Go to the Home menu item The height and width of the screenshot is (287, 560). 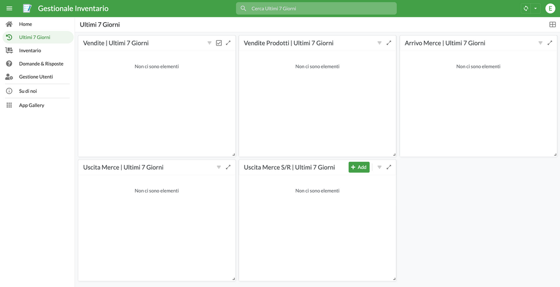pyautogui.click(x=26, y=24)
